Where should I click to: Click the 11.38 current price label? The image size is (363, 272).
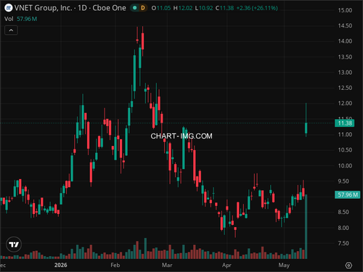pyautogui.click(x=345, y=123)
